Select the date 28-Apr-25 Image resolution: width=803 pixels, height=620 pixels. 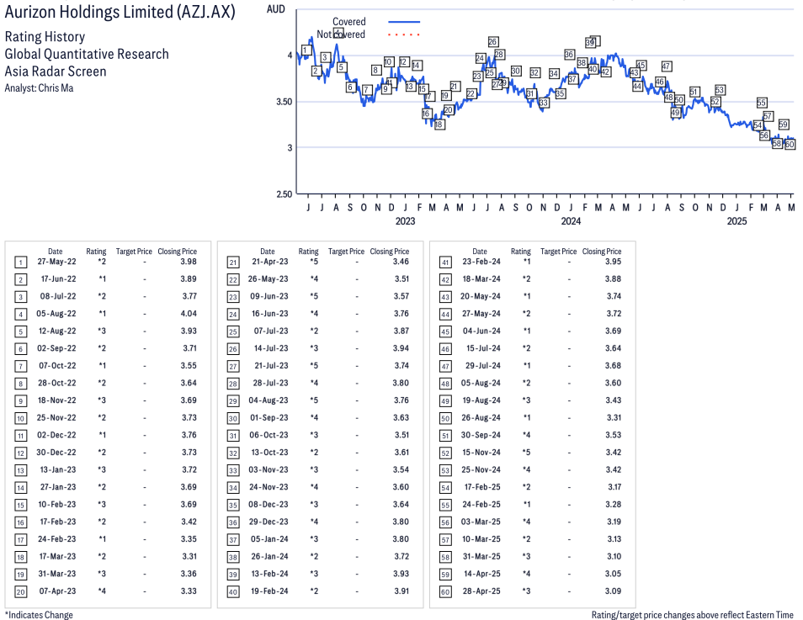coord(482,591)
